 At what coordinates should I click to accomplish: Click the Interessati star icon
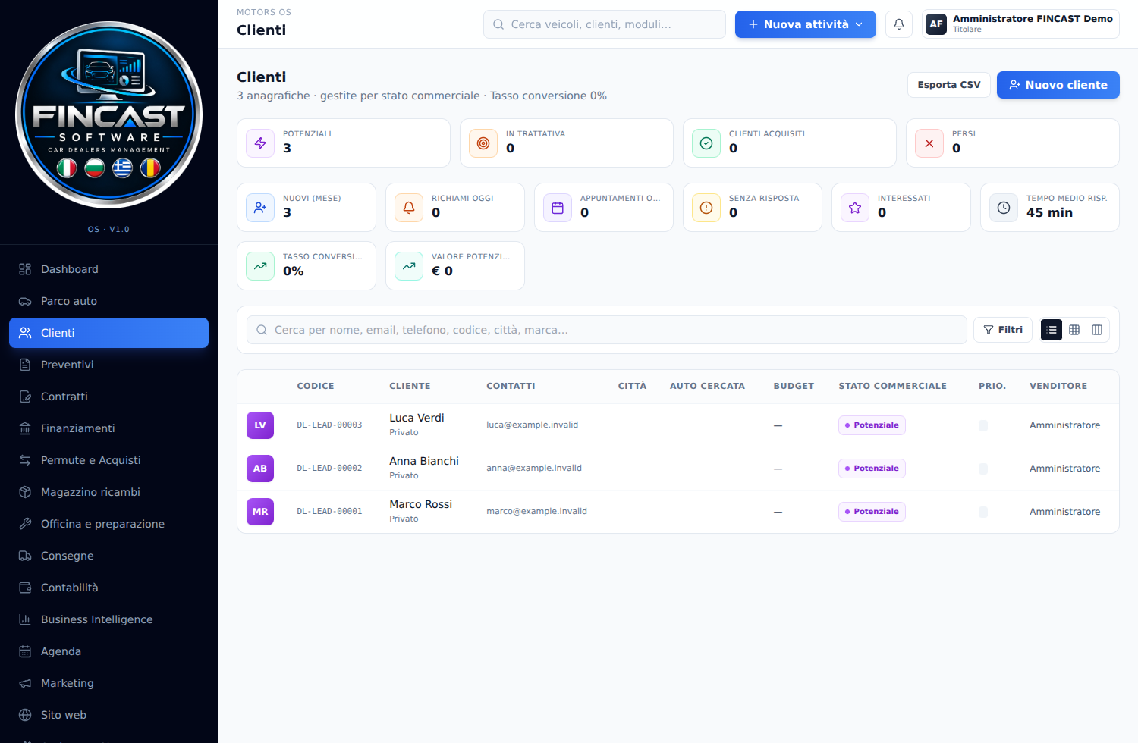tap(855, 208)
